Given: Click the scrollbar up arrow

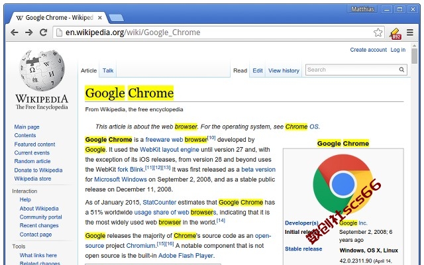Looking at the screenshot, I should click(x=414, y=46).
